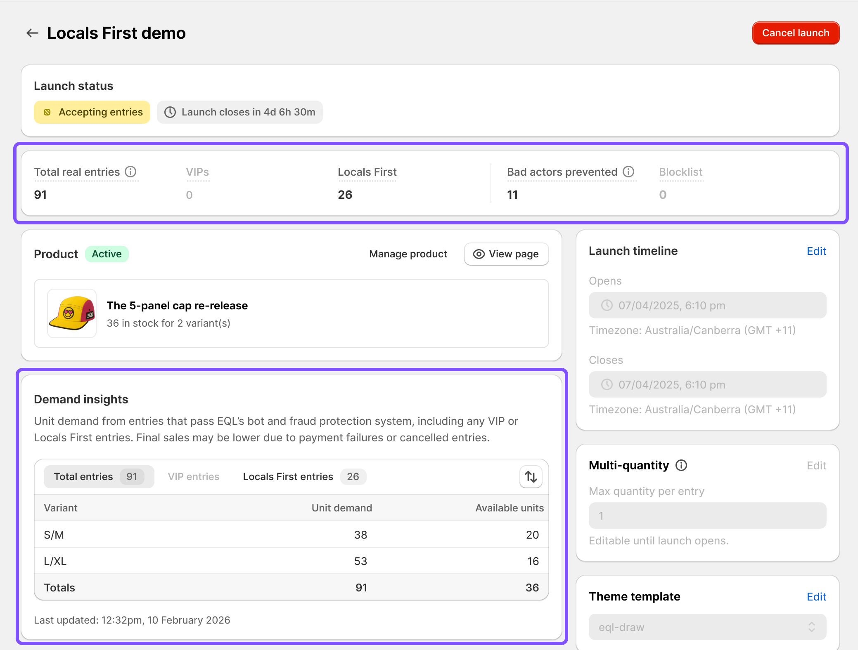
Task: Click the Total real entries info icon
Action: pos(130,172)
